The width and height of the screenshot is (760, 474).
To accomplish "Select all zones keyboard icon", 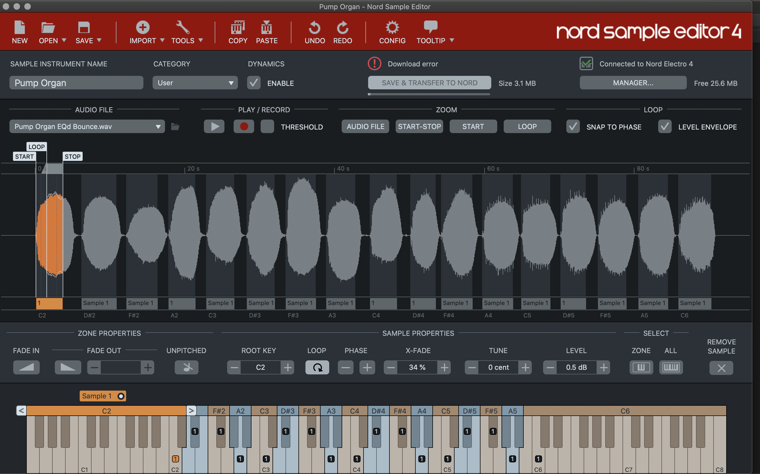I will (x=671, y=367).
